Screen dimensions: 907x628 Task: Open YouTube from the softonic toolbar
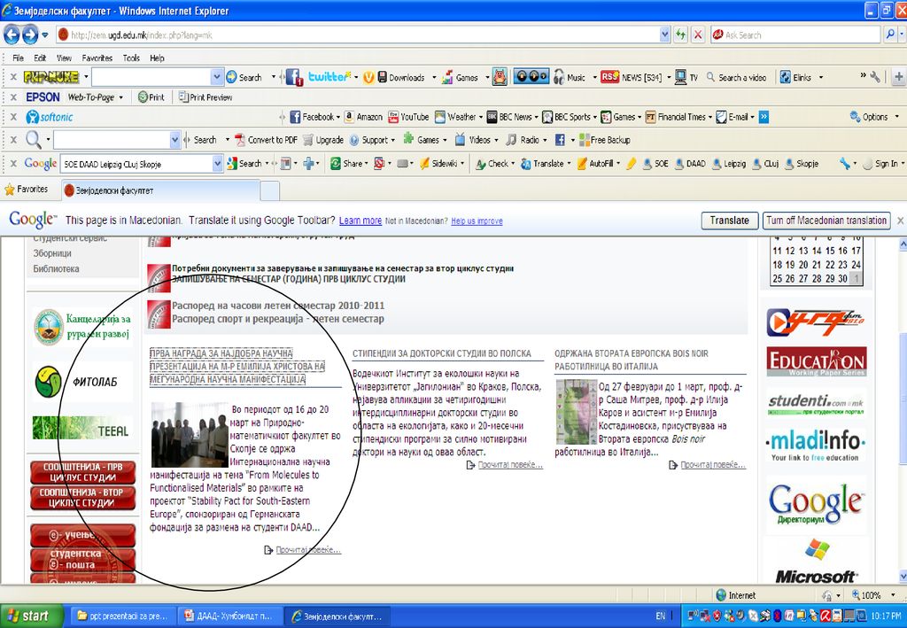[408, 117]
